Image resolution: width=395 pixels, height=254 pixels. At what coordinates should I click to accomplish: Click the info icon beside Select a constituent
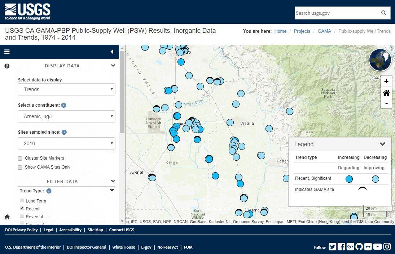[63, 105]
